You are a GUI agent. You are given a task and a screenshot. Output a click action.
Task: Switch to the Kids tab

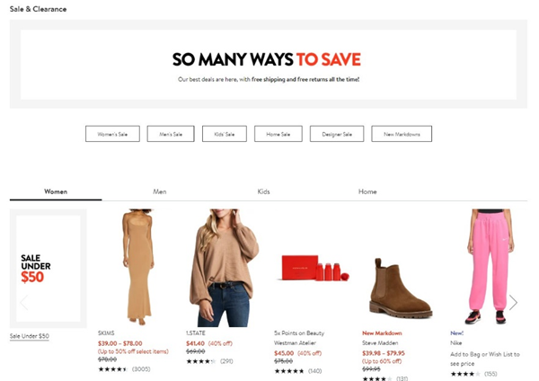pyautogui.click(x=263, y=191)
